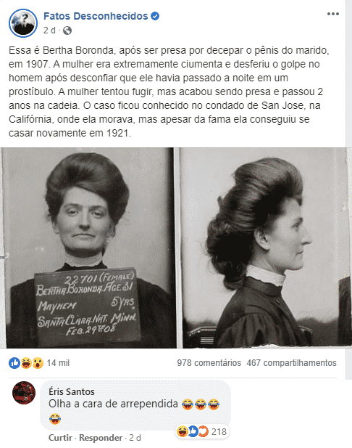Open the 978 comentários link
This screenshot has height=448, width=352.
(x=209, y=363)
